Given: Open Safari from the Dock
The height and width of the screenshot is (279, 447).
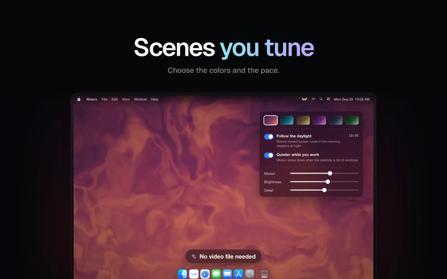Looking at the screenshot, I should tap(205, 274).
